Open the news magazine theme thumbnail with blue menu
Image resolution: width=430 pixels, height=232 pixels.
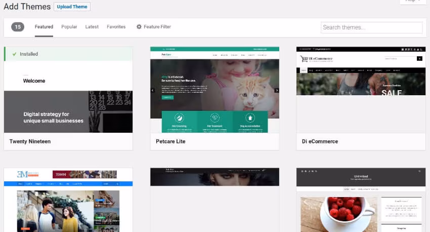[68, 200]
